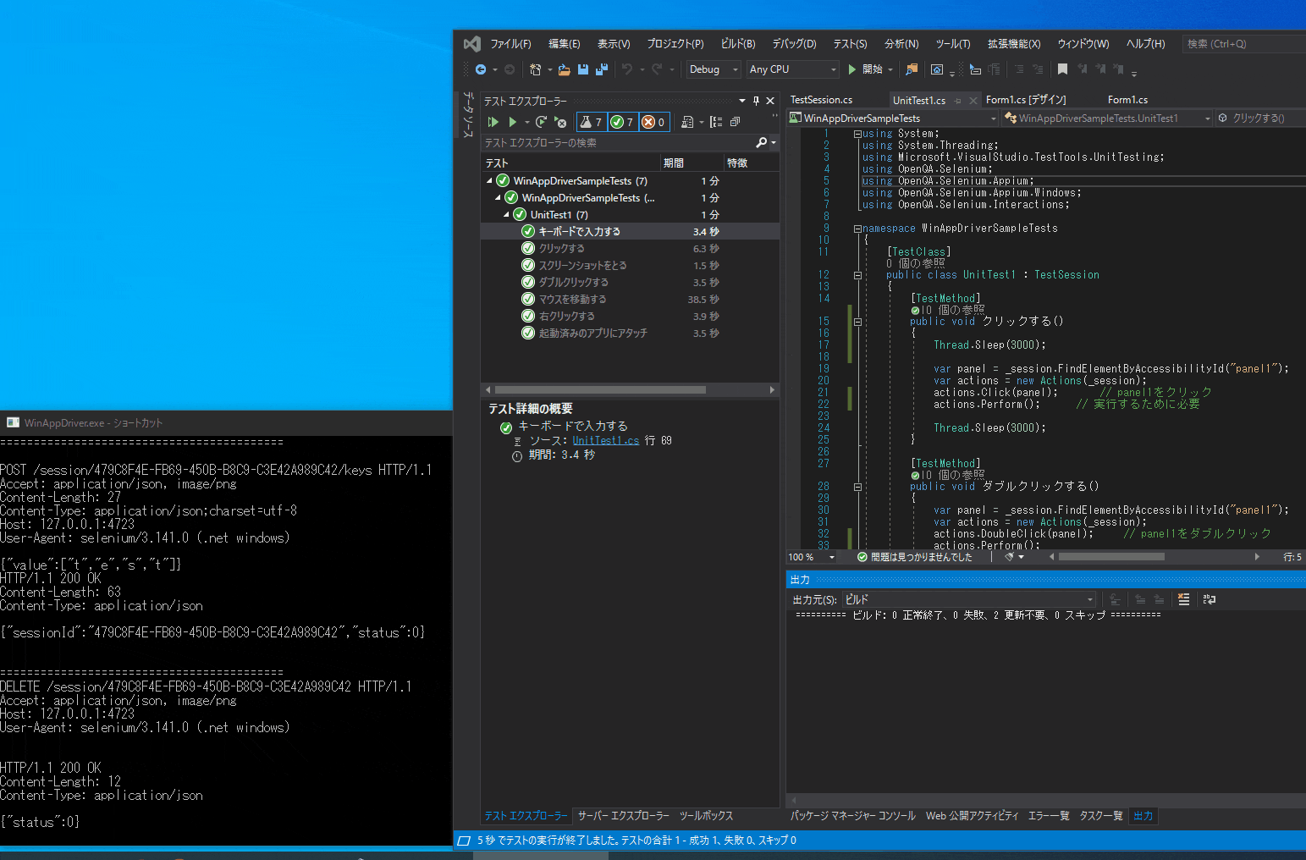
Task: Open the テスト(S) menu
Action: tap(850, 44)
